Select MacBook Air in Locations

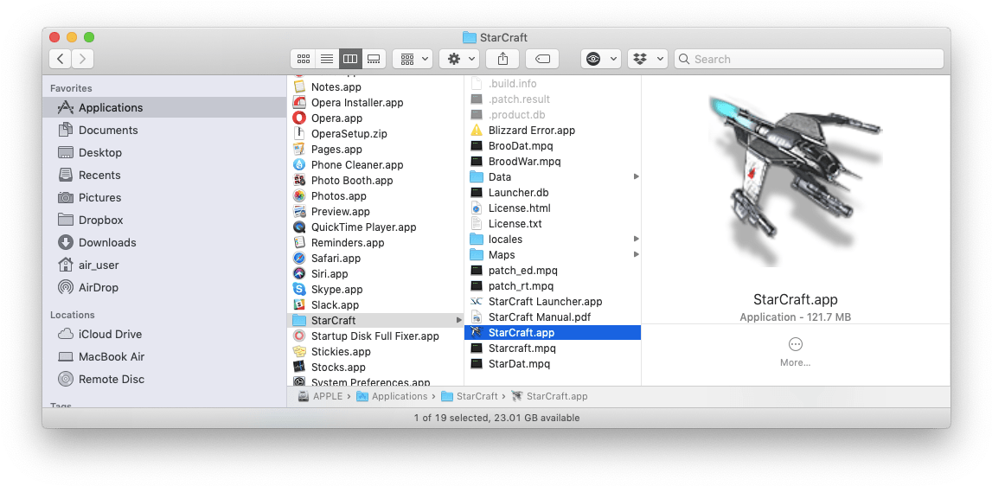164,356
